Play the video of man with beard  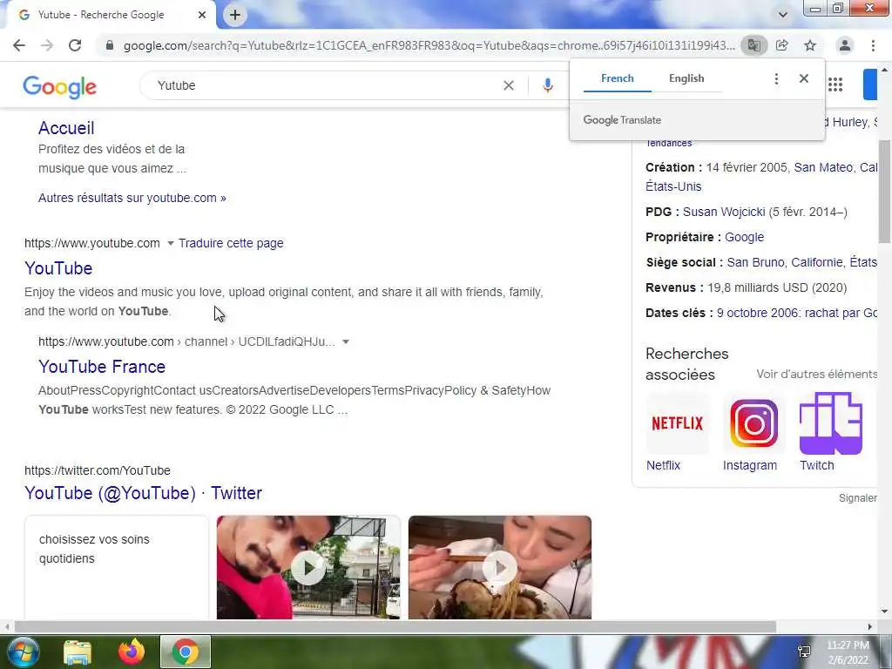click(x=308, y=567)
